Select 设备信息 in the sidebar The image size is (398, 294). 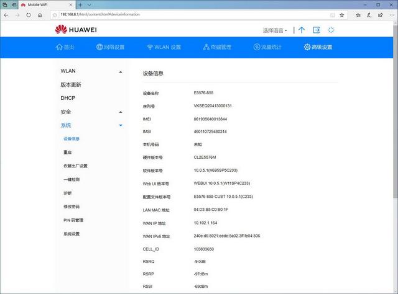[72, 139]
